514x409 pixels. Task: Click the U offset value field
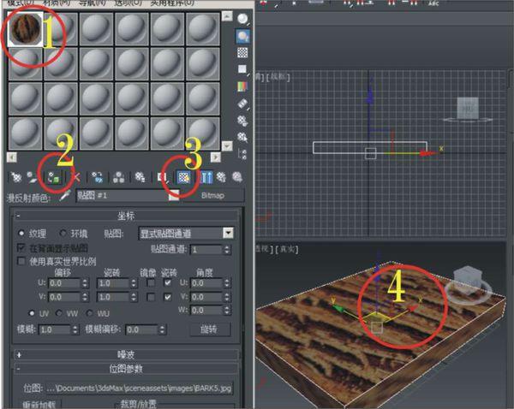point(64,283)
